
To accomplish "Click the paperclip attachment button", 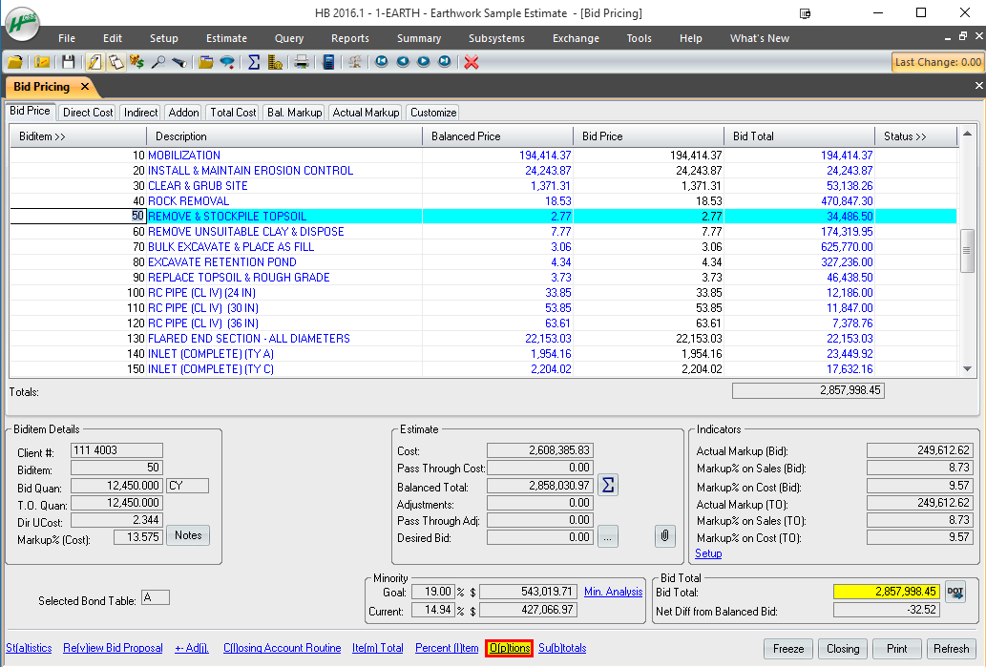I will [664, 536].
